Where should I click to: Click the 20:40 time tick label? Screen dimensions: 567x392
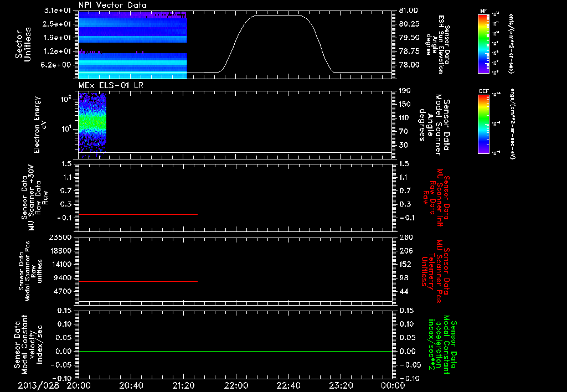tap(131, 385)
